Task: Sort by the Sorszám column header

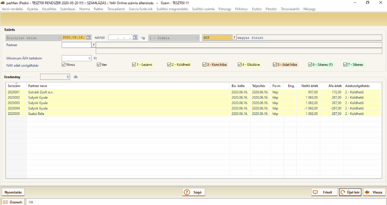Action: (16, 86)
